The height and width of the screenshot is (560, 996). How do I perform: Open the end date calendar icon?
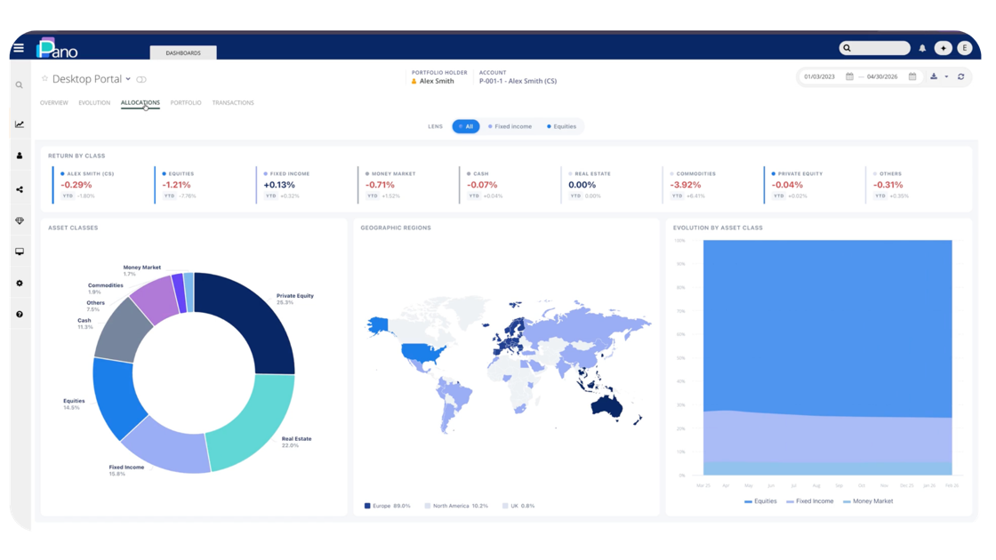pyautogui.click(x=912, y=76)
